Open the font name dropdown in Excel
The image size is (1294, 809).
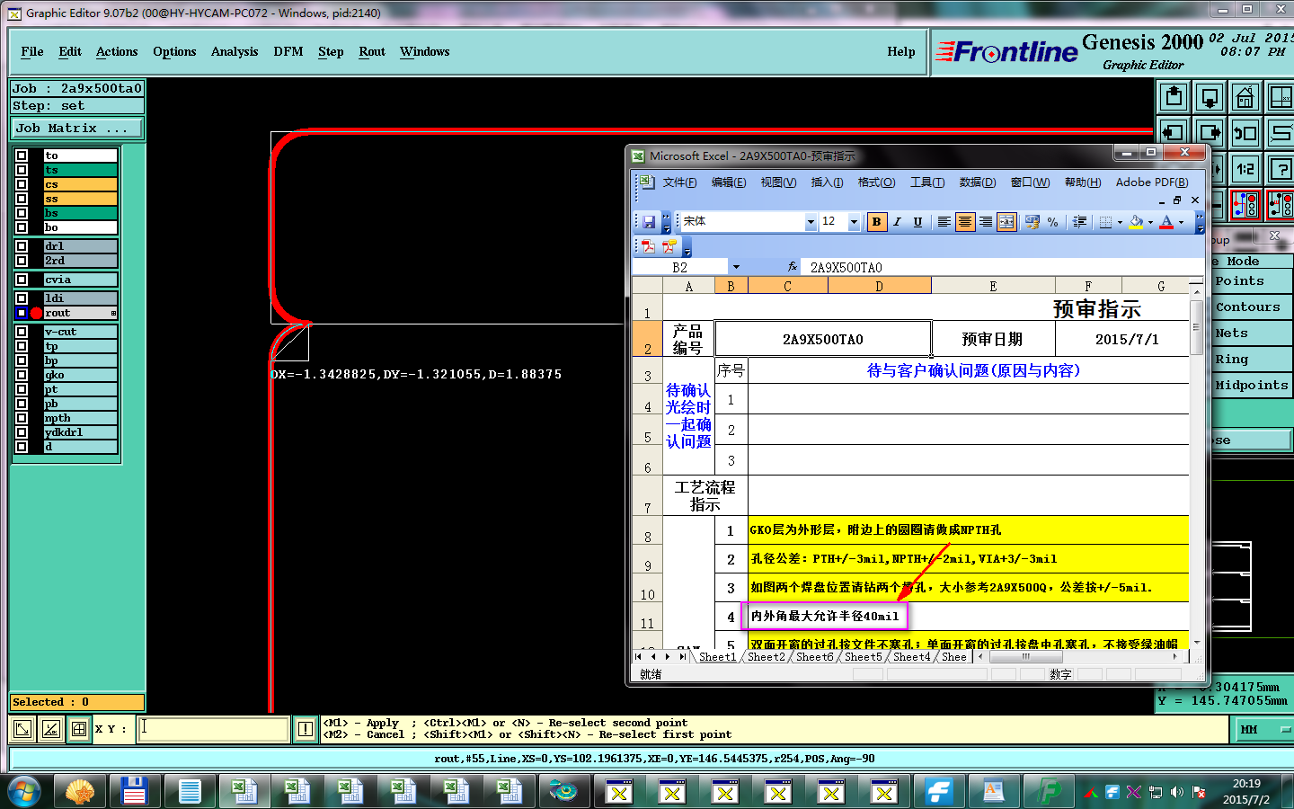(811, 222)
